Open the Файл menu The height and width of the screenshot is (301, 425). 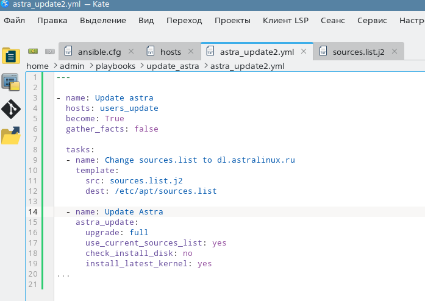(x=15, y=21)
